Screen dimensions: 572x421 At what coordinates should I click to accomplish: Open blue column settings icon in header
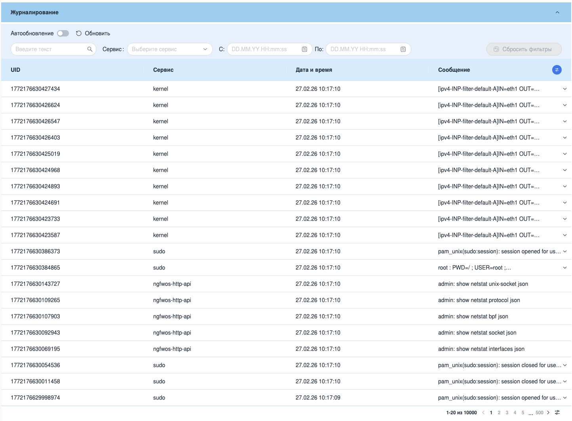(x=557, y=70)
